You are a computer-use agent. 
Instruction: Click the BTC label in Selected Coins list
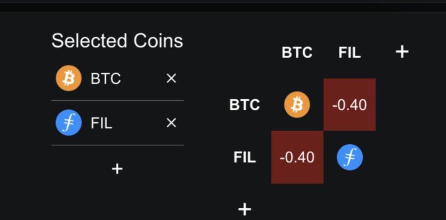(105, 79)
